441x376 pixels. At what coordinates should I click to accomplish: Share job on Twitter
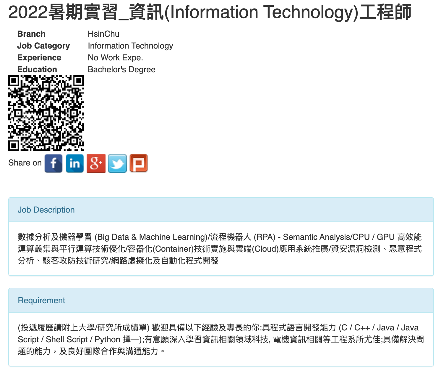click(x=117, y=163)
